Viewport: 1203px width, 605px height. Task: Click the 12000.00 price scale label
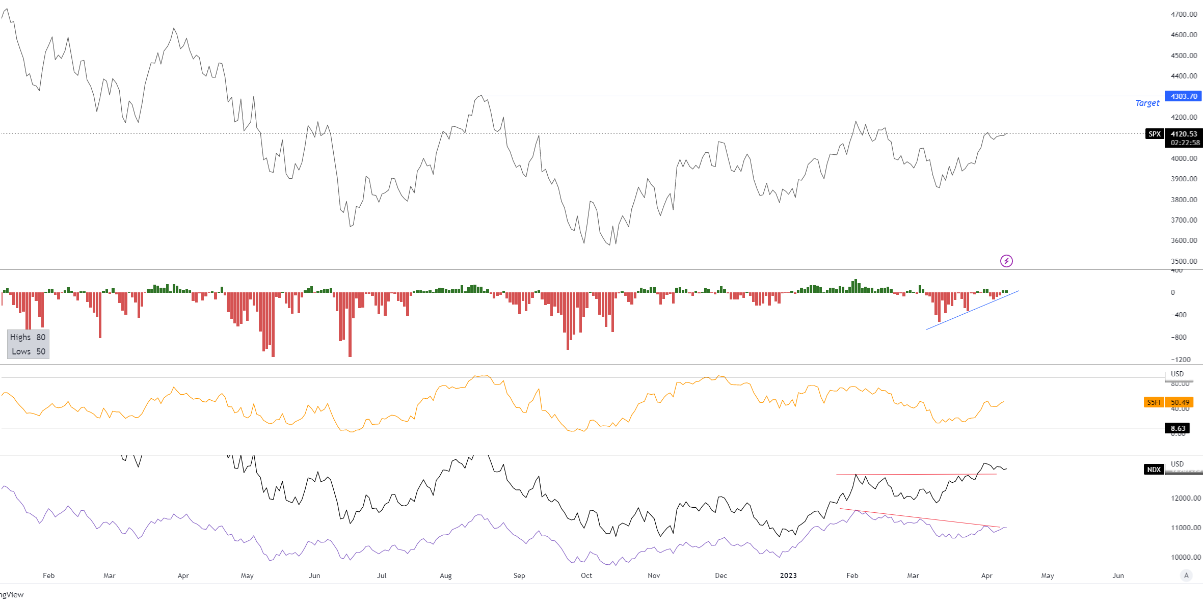click(1186, 498)
